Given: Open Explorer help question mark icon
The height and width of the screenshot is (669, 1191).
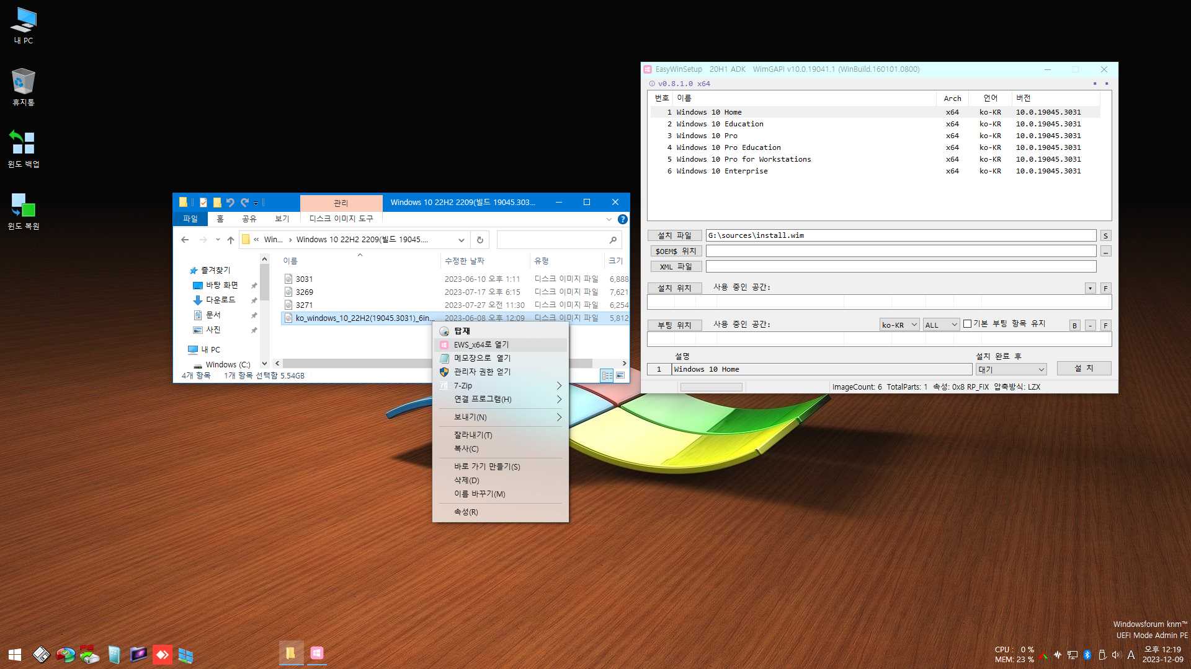Looking at the screenshot, I should pos(623,219).
